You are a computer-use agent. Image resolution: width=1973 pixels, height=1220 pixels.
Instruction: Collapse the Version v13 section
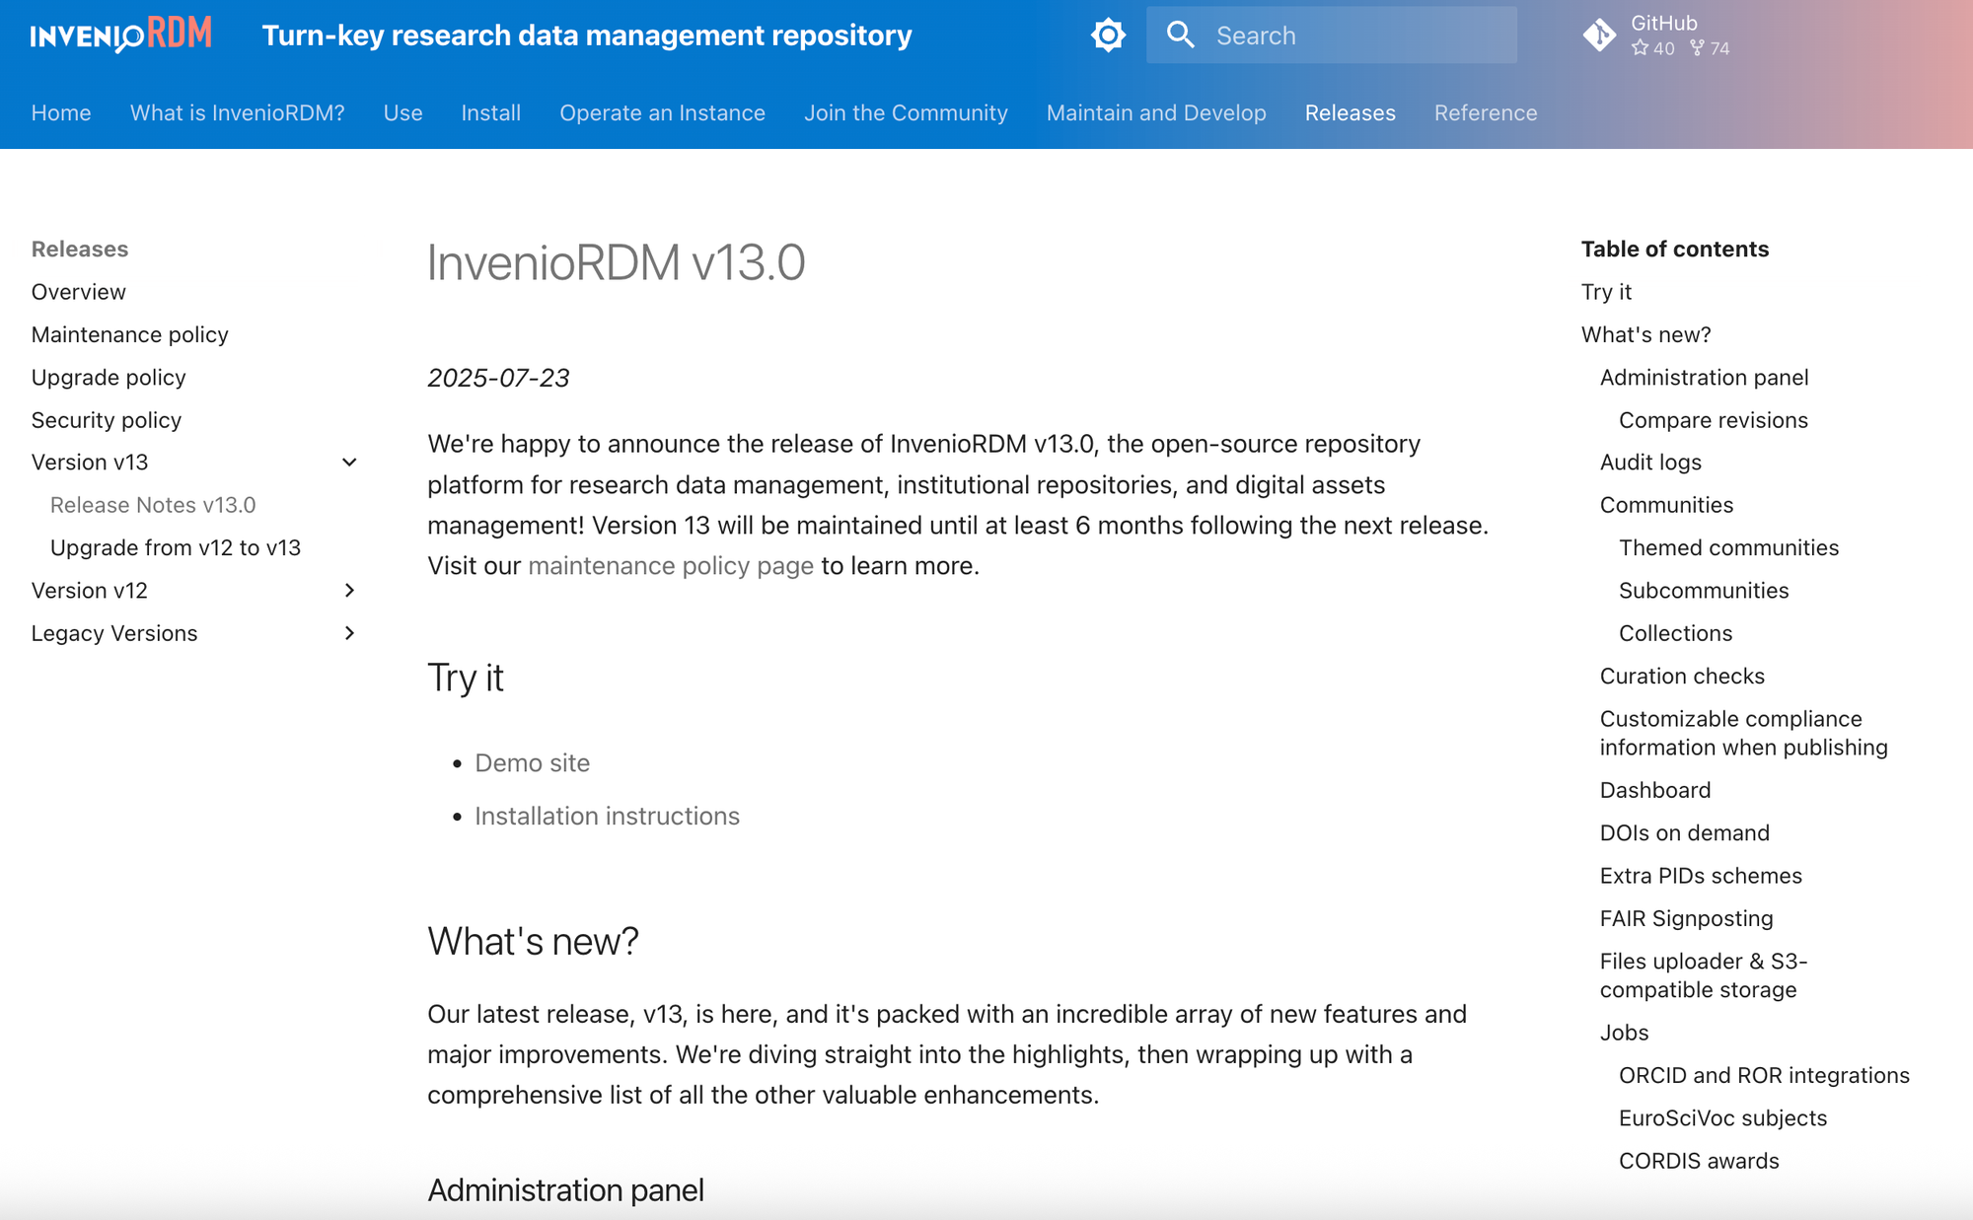349,463
